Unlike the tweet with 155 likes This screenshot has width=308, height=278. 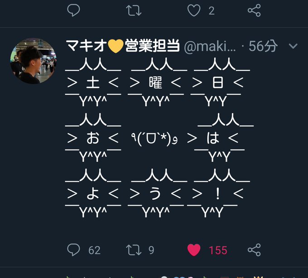pyautogui.click(x=194, y=250)
